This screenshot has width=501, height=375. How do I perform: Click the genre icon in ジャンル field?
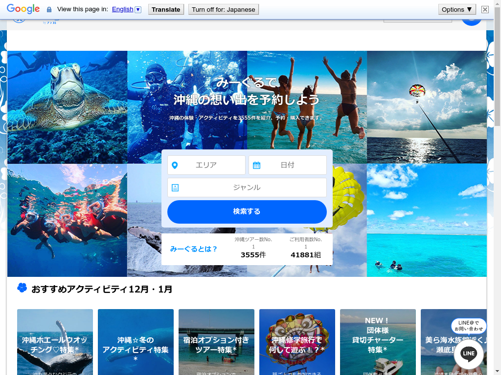pyautogui.click(x=175, y=187)
